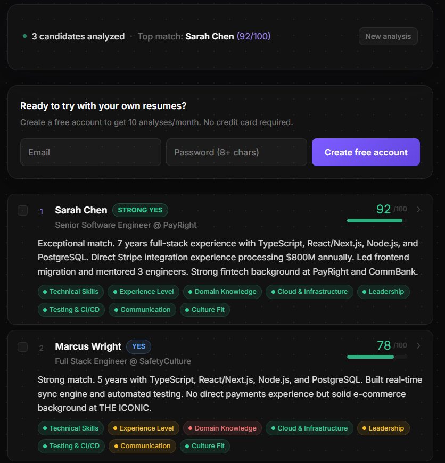Screen dimensions: 445x463
Task: Expand Sarah Chen's details chevron
Action: tap(418, 210)
